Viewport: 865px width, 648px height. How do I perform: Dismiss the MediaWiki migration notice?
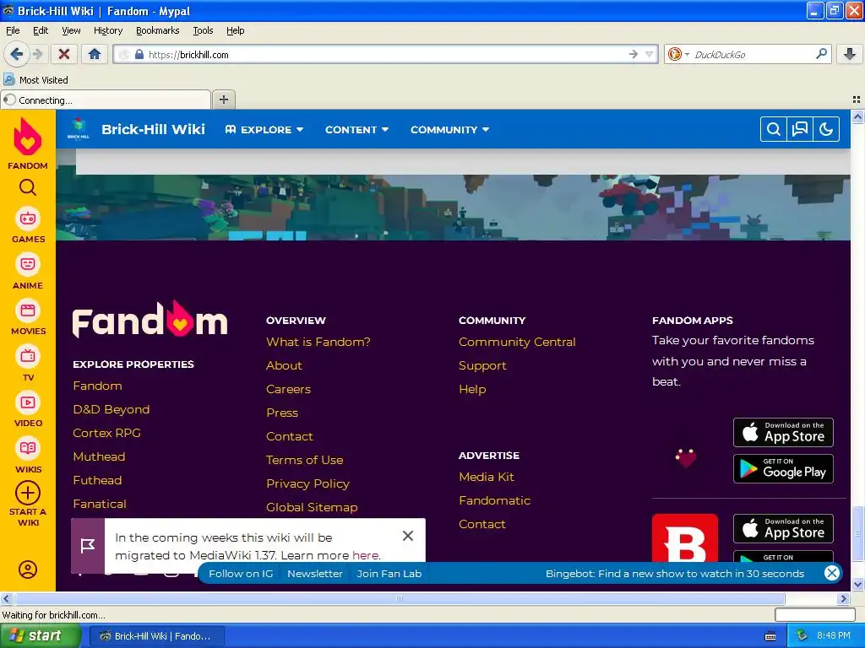[x=408, y=536]
